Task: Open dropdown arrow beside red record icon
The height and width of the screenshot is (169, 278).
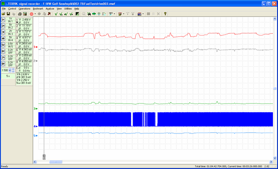Action: point(35,14)
